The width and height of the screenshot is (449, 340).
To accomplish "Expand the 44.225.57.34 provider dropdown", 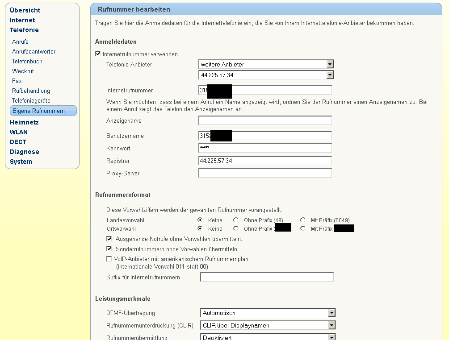I will [x=266, y=75].
